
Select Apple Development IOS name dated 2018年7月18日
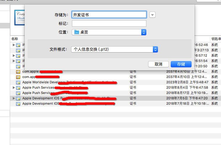69,103
